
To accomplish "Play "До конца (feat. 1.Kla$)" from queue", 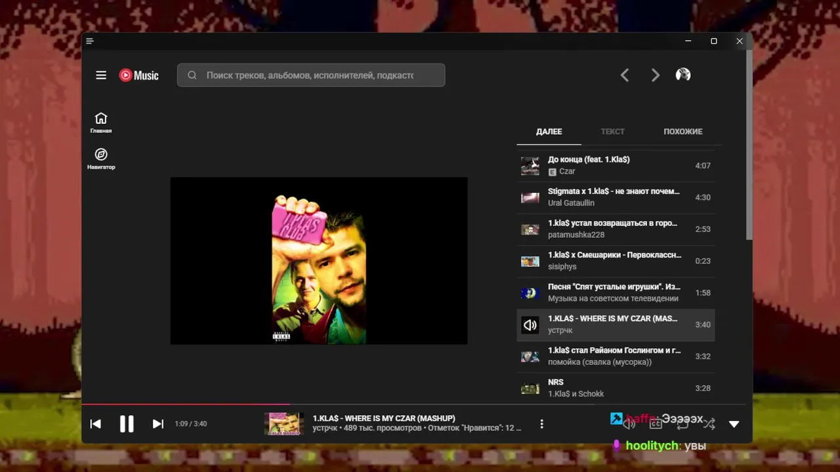I will point(616,165).
